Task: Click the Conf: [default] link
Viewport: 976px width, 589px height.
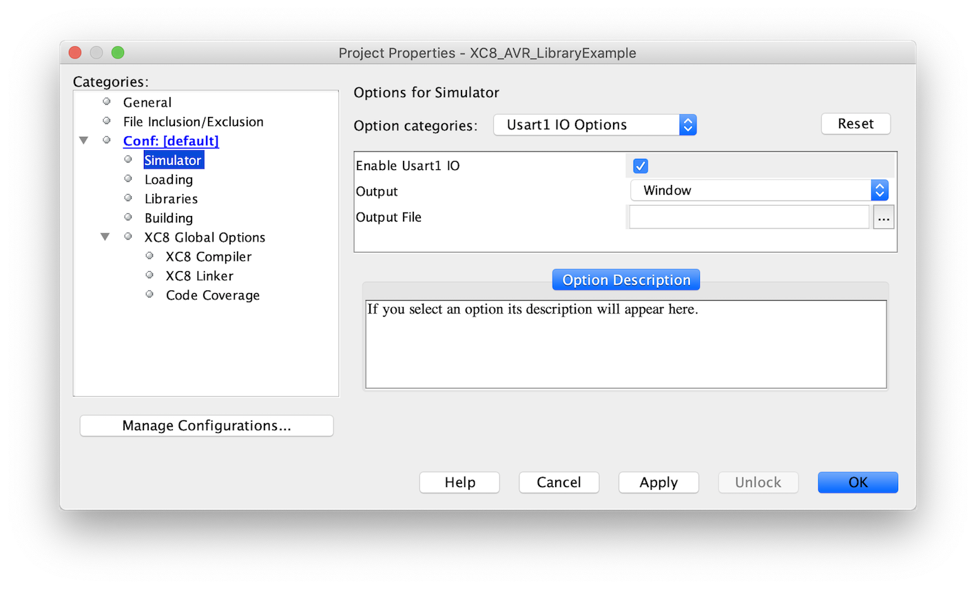Action: click(171, 141)
